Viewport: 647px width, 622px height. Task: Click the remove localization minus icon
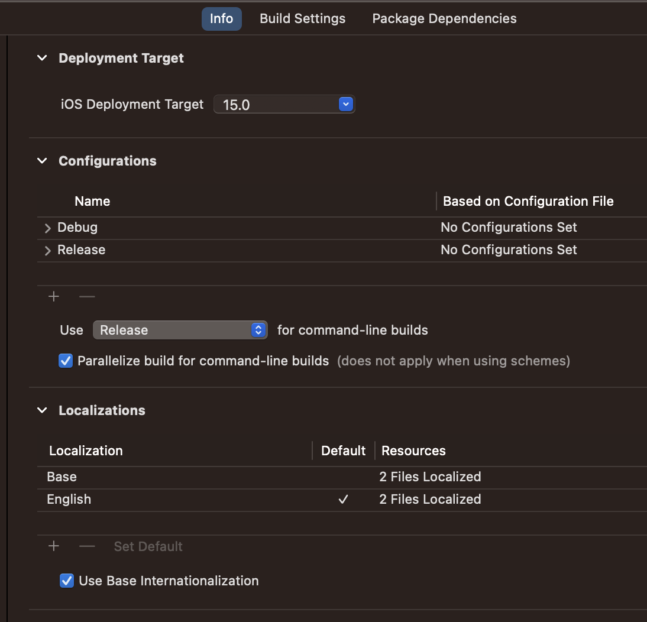click(x=87, y=546)
